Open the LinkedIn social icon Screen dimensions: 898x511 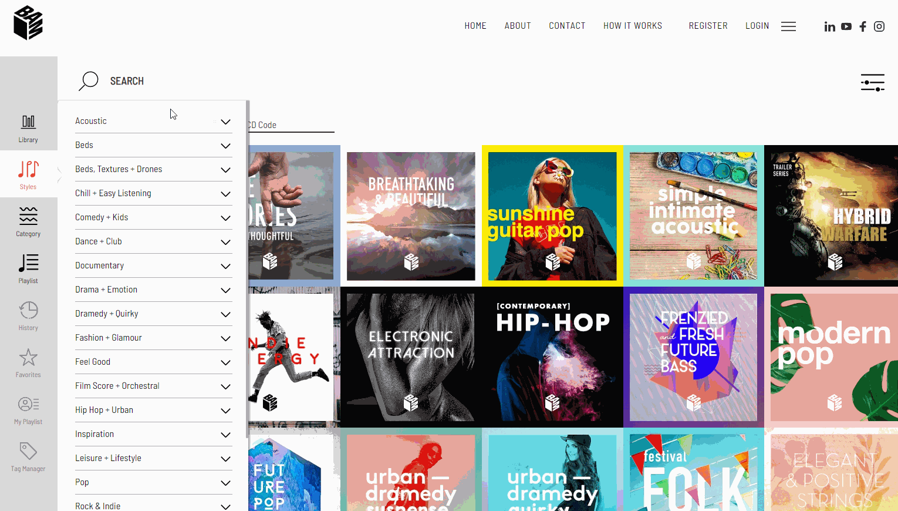tap(829, 26)
